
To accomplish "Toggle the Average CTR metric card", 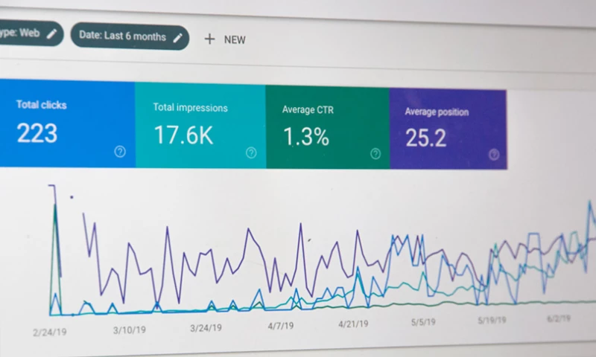I will point(328,127).
